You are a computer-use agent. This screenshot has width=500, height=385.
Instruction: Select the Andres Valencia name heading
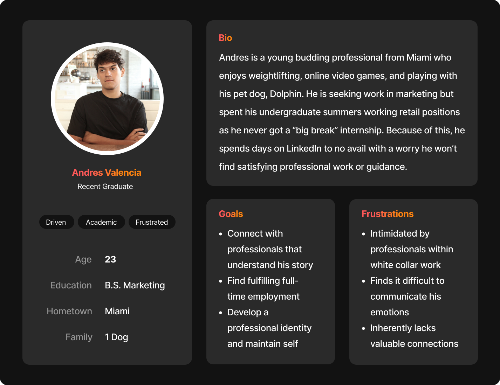(x=107, y=173)
